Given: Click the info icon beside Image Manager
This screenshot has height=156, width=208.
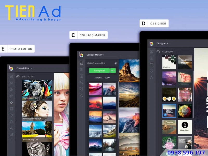Looking at the screenshot, I should tap(116, 63).
